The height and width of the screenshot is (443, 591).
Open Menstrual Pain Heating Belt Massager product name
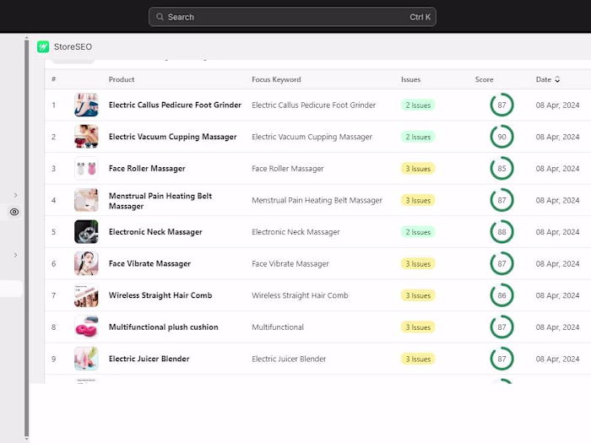coord(160,201)
